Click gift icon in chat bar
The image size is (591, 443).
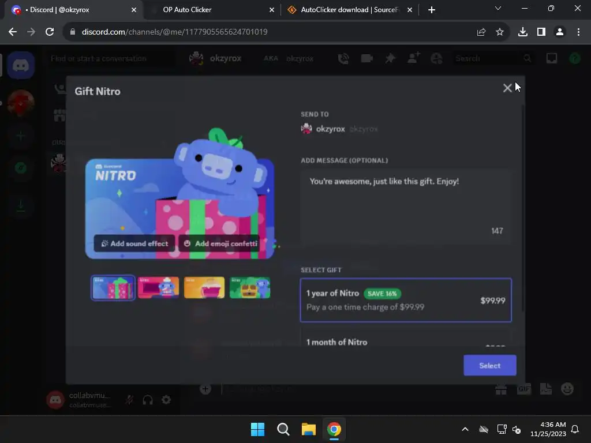coord(501,389)
